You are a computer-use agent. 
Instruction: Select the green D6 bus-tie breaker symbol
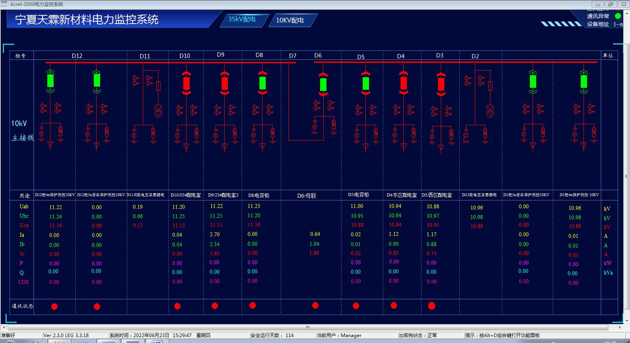point(323,85)
